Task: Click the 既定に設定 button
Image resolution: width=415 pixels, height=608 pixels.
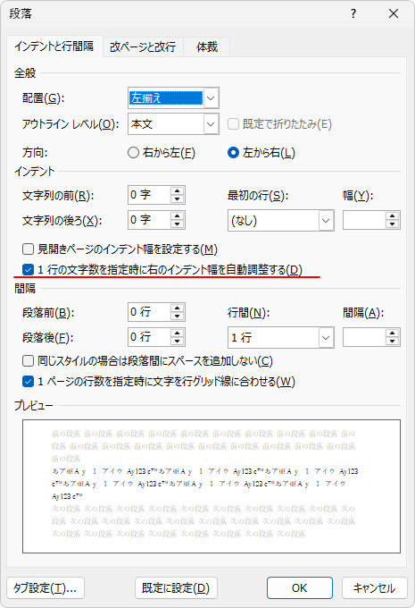Action: pyautogui.click(x=176, y=587)
